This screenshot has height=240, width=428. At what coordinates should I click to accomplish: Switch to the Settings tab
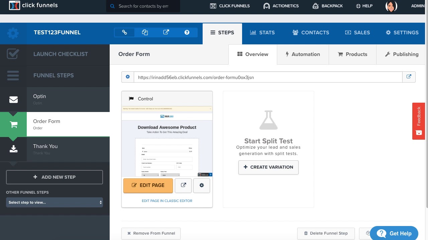(402, 33)
